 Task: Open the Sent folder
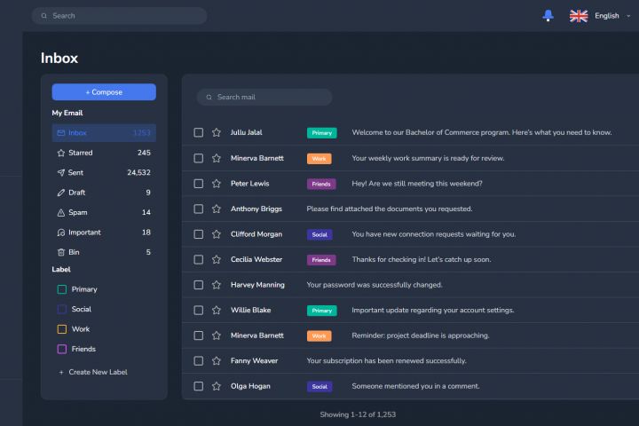[104, 172]
